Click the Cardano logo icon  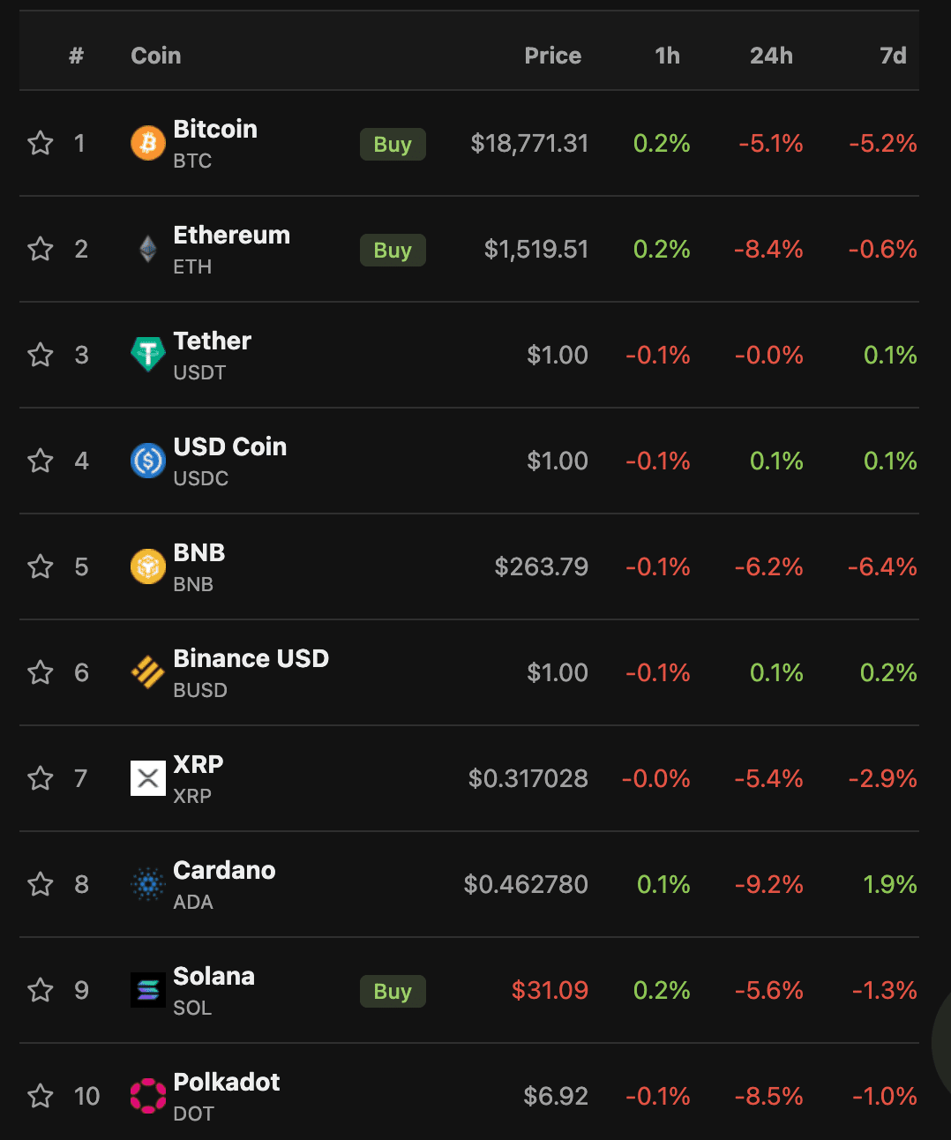(148, 884)
